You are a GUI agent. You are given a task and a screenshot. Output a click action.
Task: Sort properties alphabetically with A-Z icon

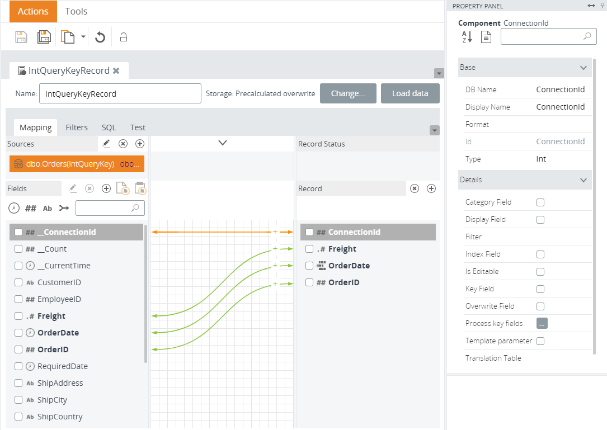click(467, 37)
